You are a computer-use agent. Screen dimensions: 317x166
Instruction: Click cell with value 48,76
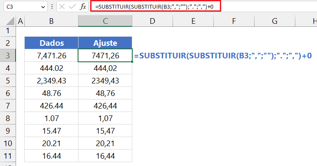(105, 93)
